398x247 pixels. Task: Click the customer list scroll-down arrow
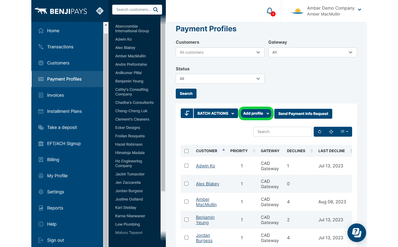point(163,238)
